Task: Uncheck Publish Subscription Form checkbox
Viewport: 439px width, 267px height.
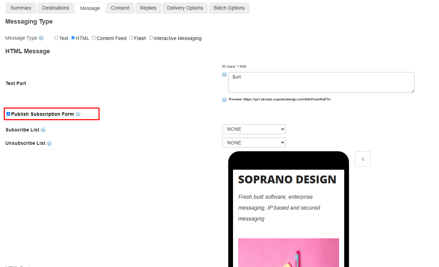Action: [8, 114]
